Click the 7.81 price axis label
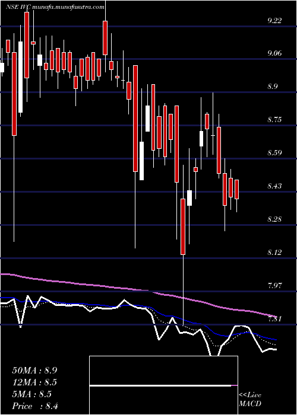Image resolution: width=297 pixels, height=415 pixels. coord(274,319)
